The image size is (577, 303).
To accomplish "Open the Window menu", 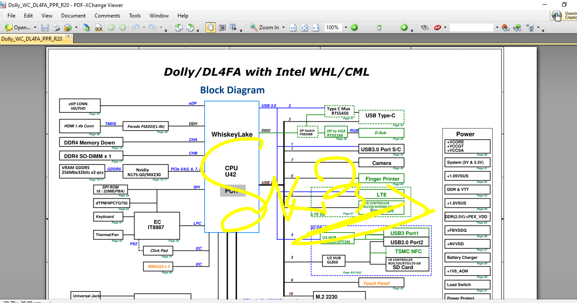I will 159,15.
